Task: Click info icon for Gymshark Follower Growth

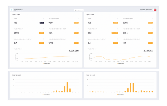Action: [x=43, y=29]
